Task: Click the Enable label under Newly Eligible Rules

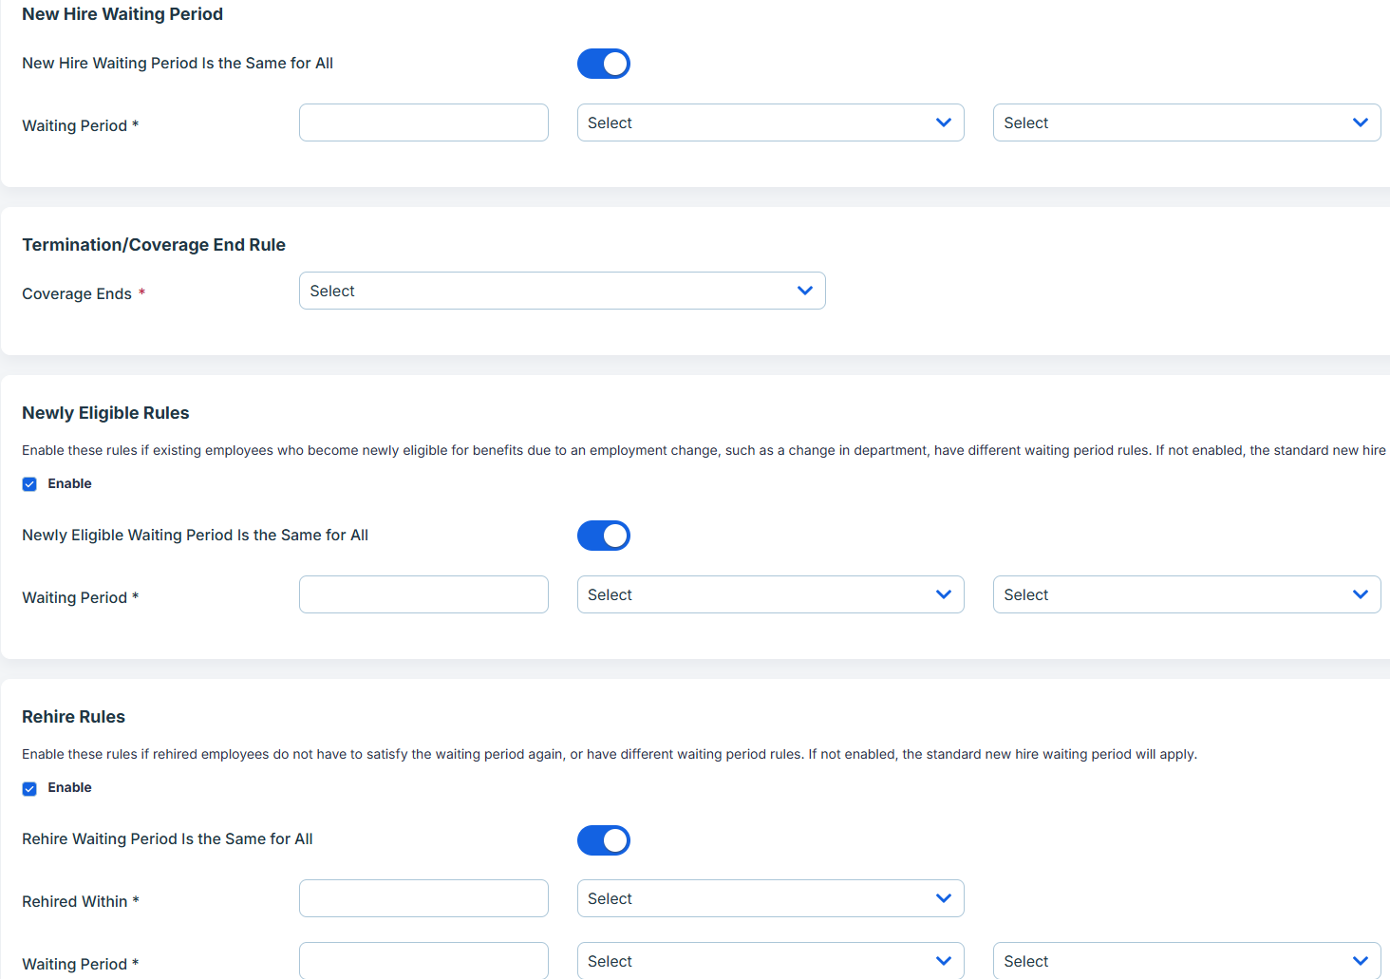Action: pos(69,483)
